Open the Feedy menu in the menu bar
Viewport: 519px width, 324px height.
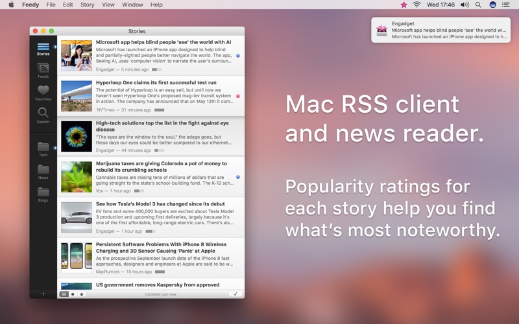tap(30, 5)
